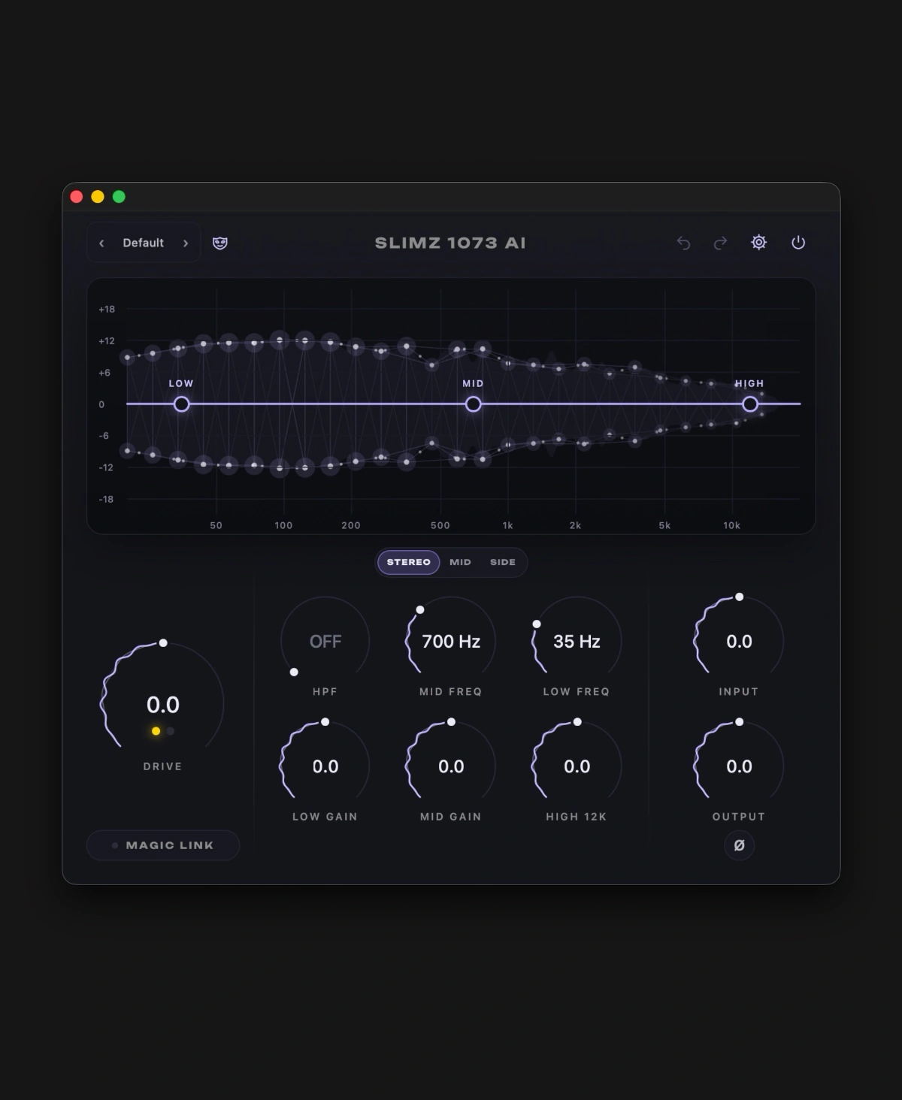Click the HPF knob showing OFF
This screenshot has width=902, height=1100.
tap(325, 641)
